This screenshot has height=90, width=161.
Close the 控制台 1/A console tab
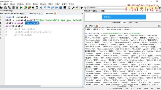click(x=97, y=26)
